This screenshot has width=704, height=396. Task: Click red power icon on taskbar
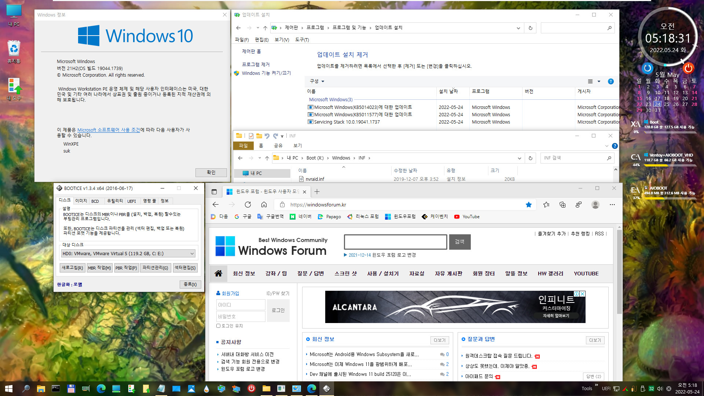(x=252, y=389)
